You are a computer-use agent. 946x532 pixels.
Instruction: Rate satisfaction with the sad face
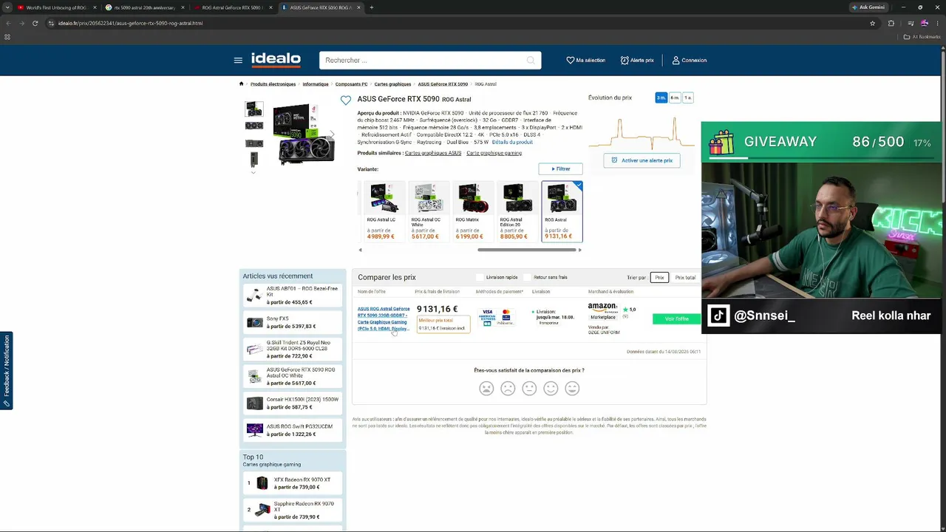[508, 388]
